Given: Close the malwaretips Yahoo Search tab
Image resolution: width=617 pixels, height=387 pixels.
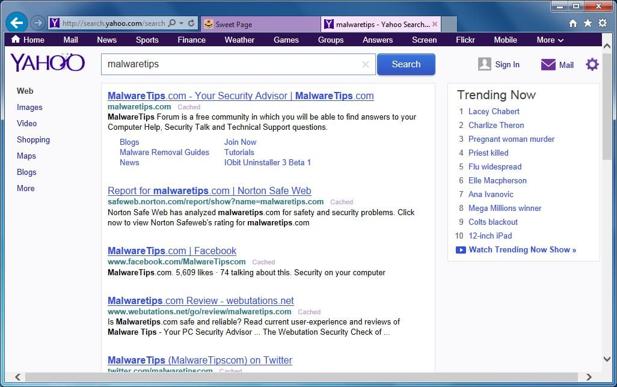Looking at the screenshot, I should point(434,24).
